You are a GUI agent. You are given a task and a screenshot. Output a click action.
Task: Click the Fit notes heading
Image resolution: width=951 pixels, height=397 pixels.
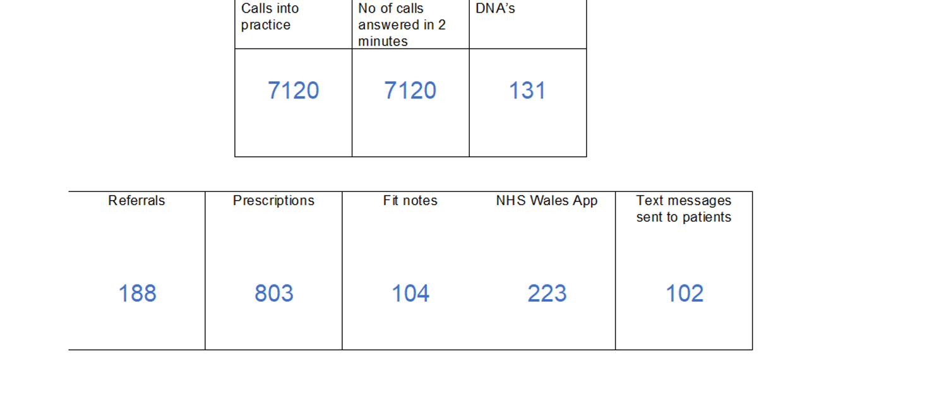[x=410, y=201]
